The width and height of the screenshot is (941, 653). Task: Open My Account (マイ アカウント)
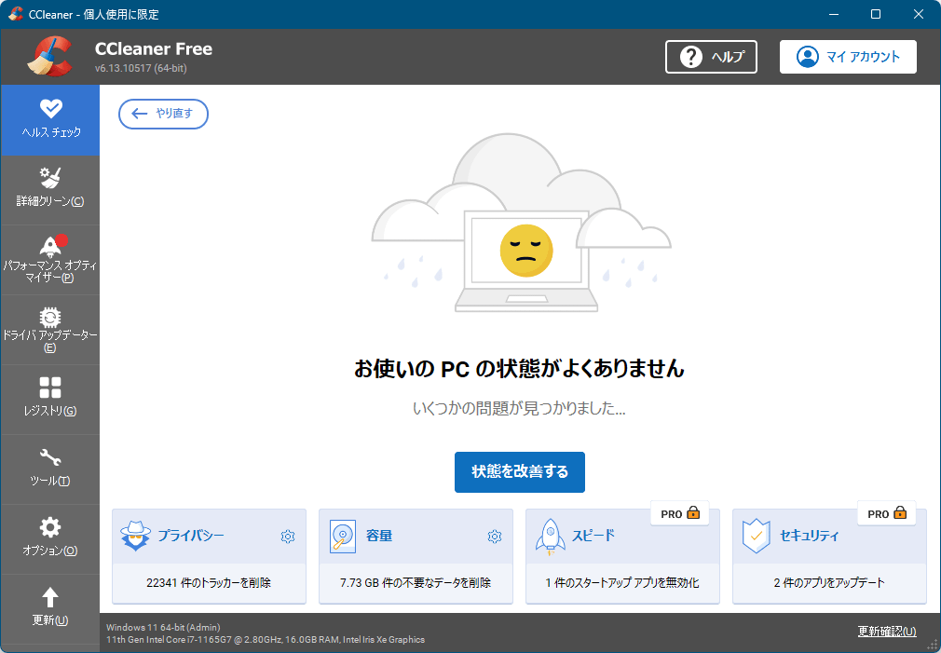click(848, 57)
